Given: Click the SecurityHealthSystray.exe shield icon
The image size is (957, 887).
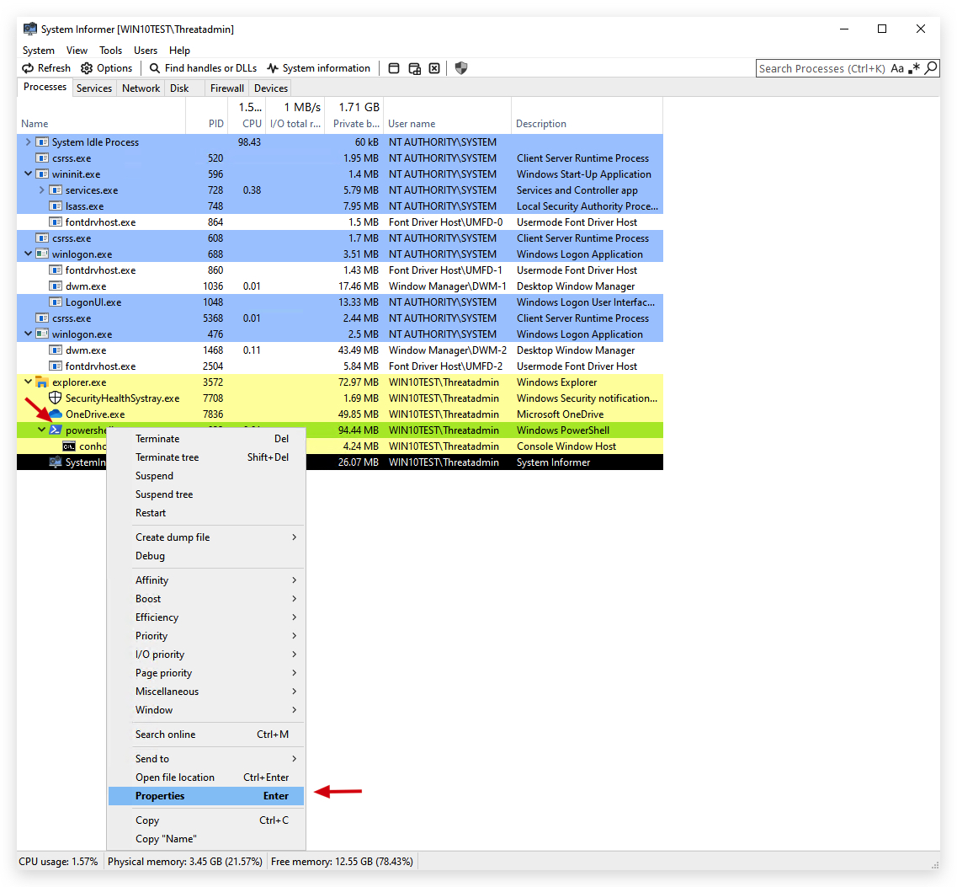Looking at the screenshot, I should coord(56,398).
